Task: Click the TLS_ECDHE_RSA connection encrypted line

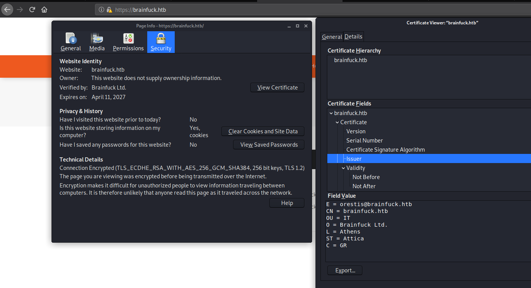Action: 182,168
